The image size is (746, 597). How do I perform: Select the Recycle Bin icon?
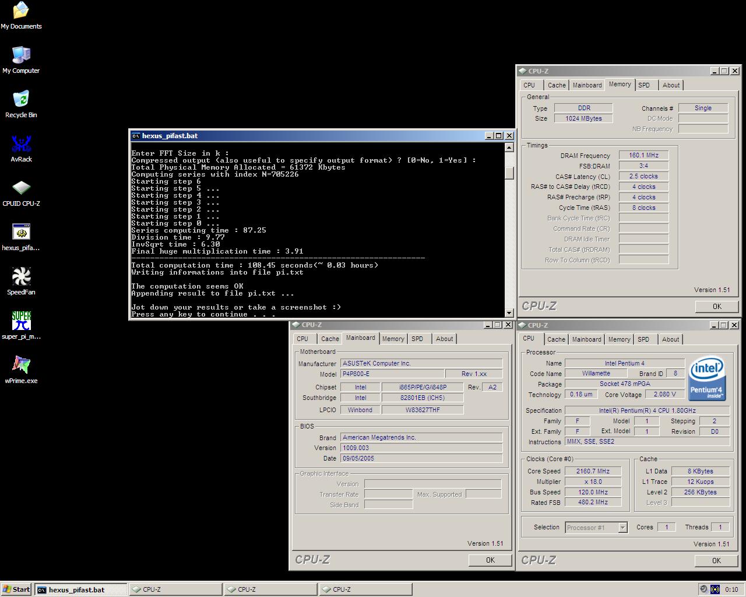coord(21,104)
